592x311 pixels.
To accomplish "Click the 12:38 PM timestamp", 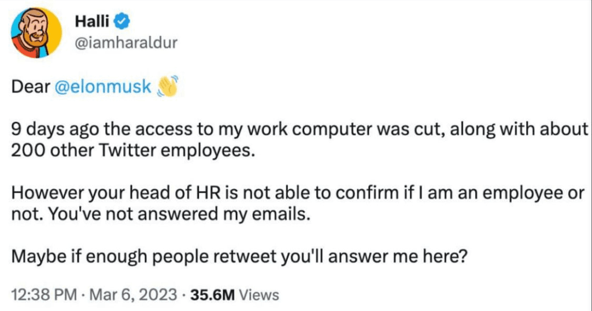I will tap(43, 295).
